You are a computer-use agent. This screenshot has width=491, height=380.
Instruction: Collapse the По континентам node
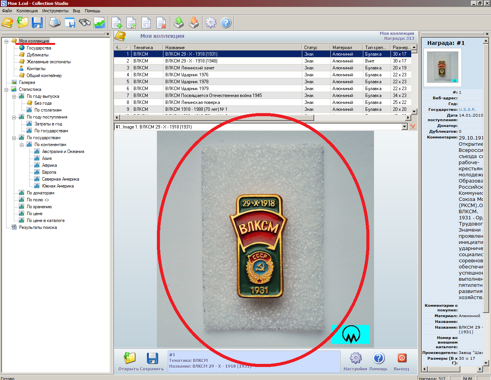tap(22, 145)
